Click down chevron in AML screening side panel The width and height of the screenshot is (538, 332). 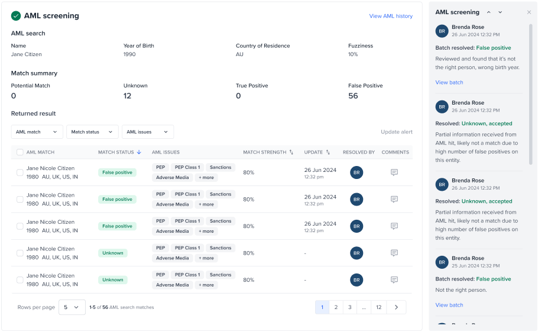[x=500, y=12]
